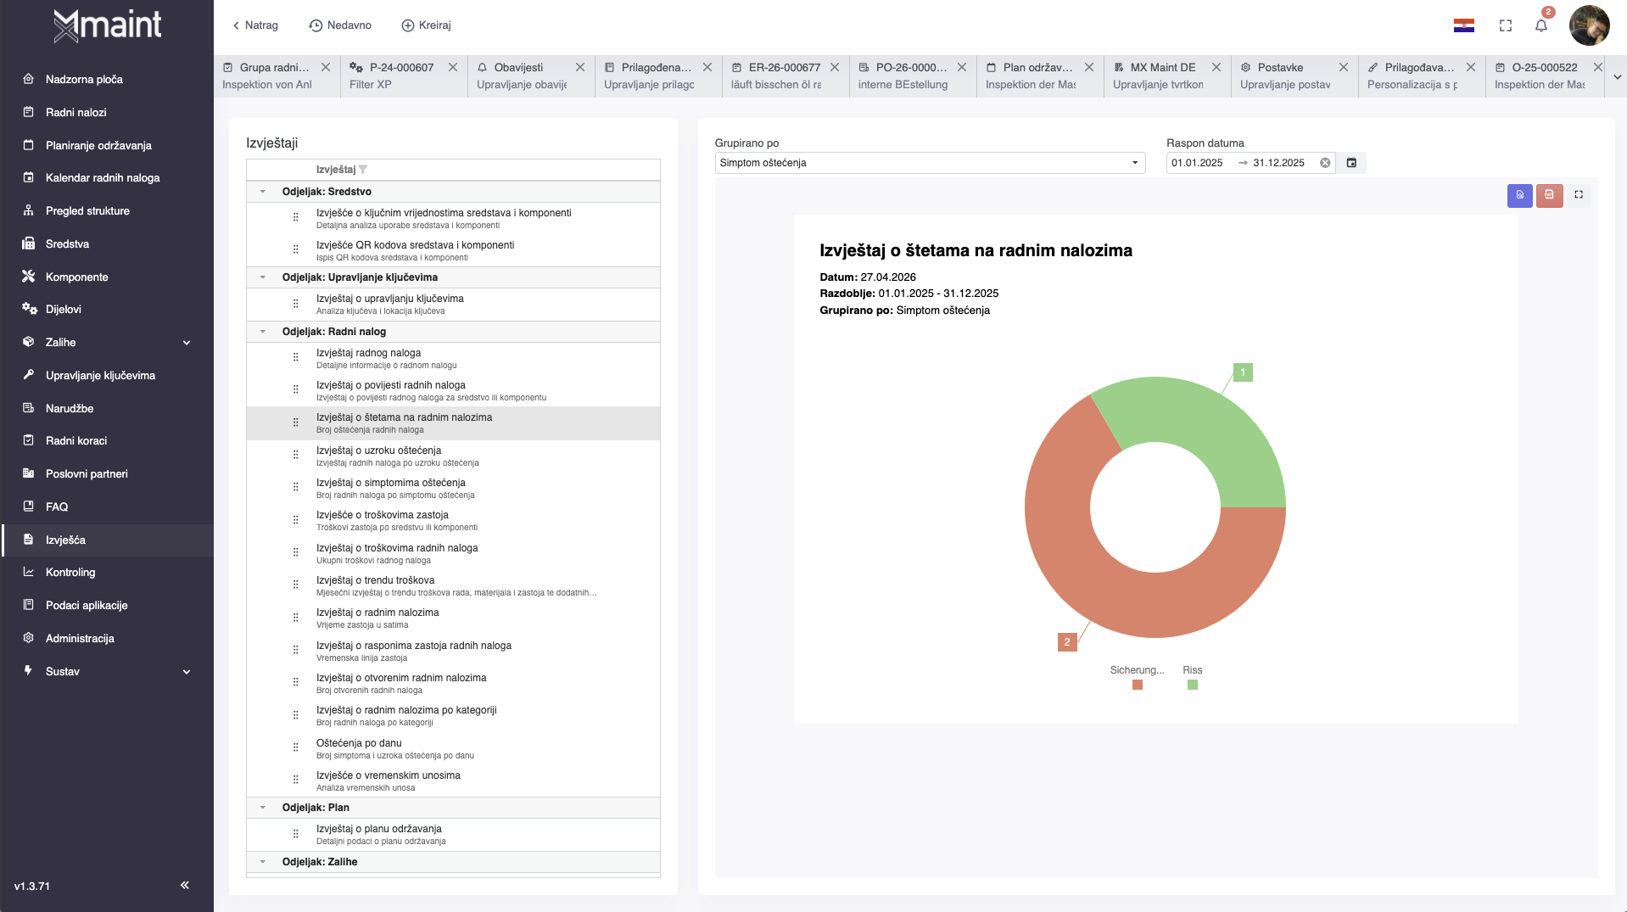1627x912 pixels.
Task: Expand the Zalihe sidebar submenu
Action: (187, 343)
